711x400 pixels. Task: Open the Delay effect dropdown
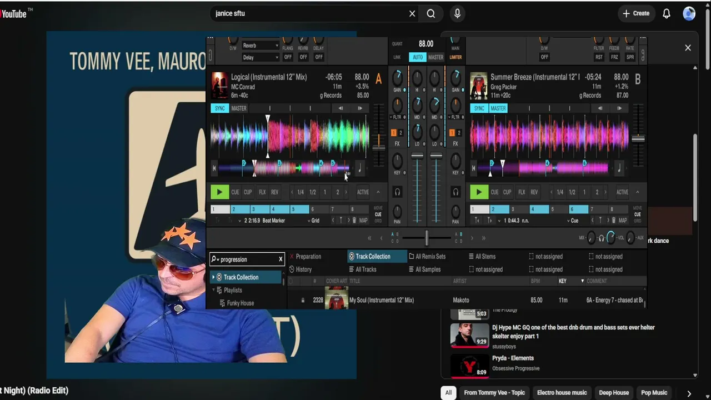pyautogui.click(x=260, y=57)
